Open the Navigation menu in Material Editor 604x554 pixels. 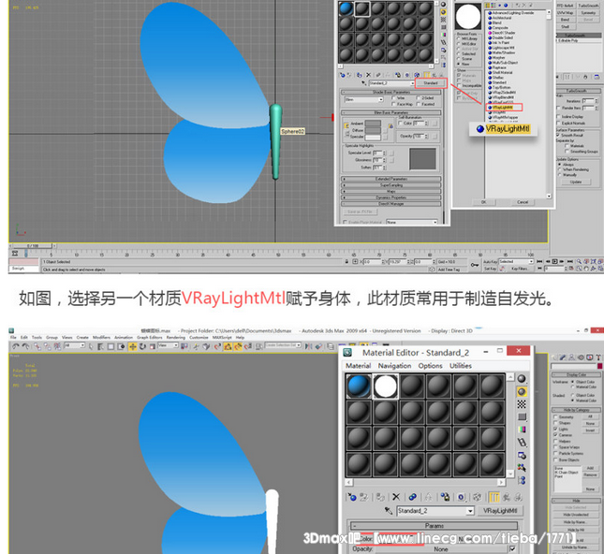394,366
